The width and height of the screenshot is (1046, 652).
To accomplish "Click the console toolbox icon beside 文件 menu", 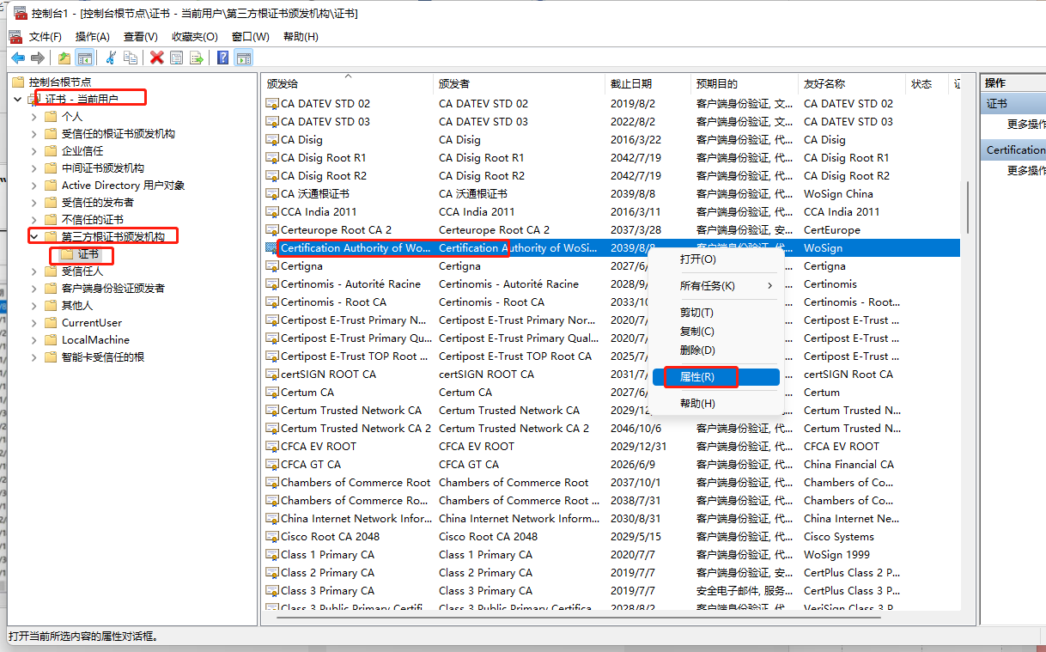I will point(15,36).
